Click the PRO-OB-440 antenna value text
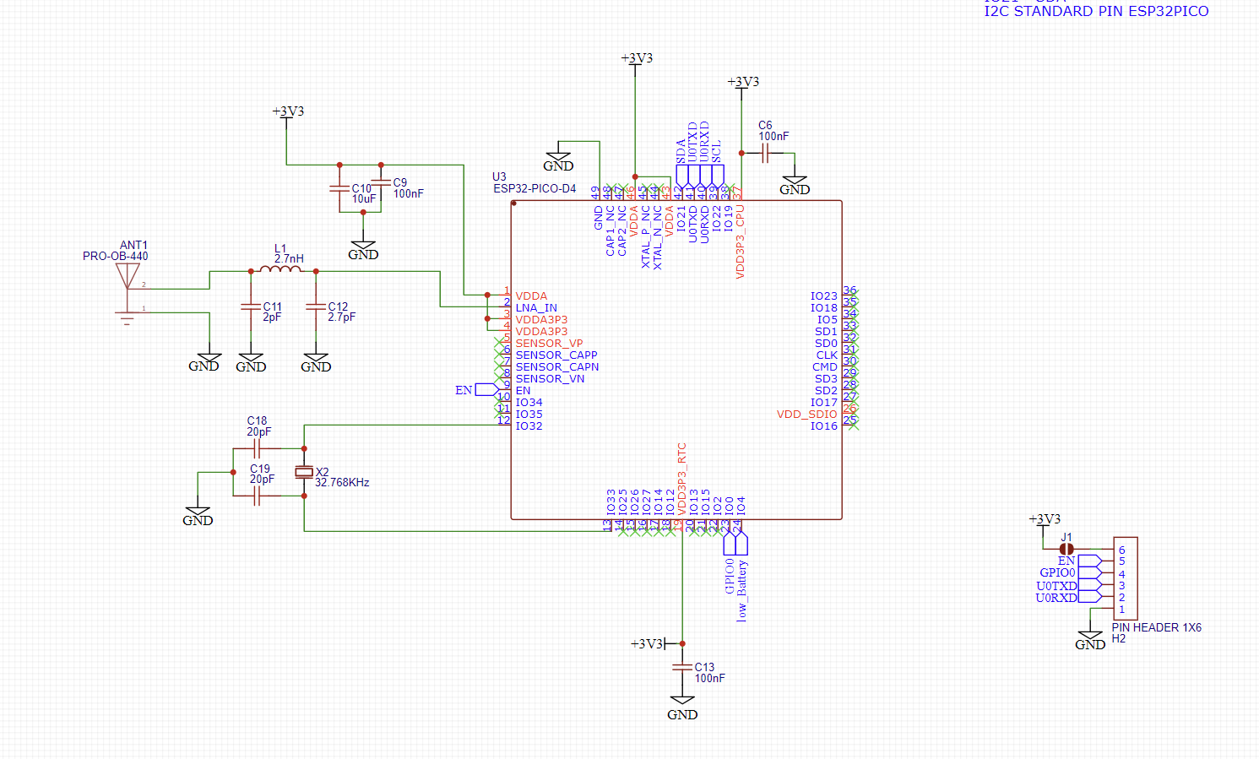Screen dimensions: 1259x759 pos(115,256)
